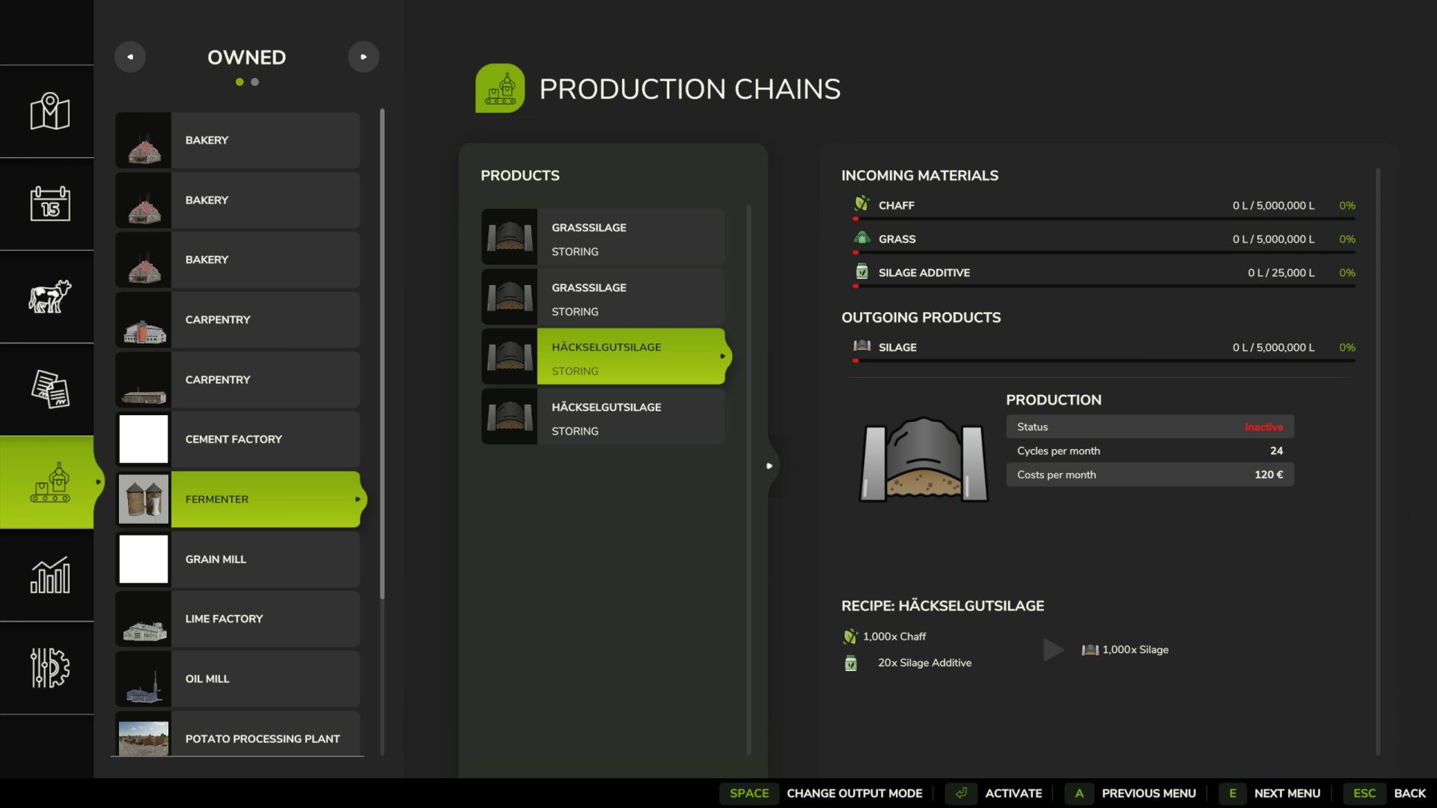Select the production chains factory sidebar icon

49,483
